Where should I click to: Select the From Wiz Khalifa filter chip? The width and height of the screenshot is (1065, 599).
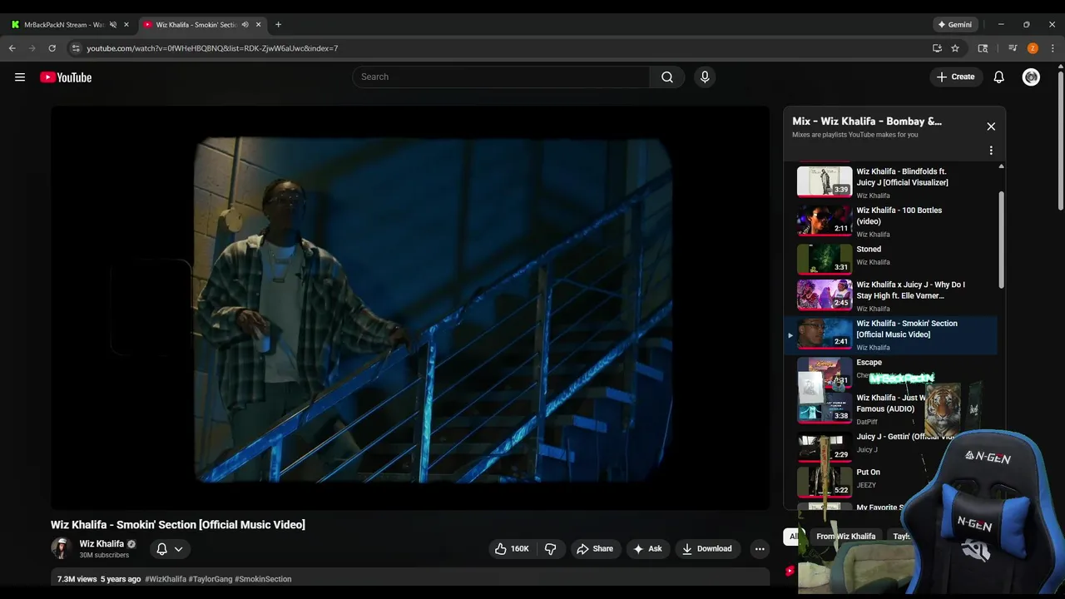click(845, 537)
